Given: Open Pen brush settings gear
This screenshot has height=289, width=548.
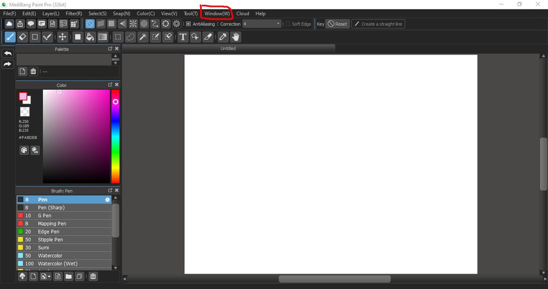Looking at the screenshot, I should pos(107,200).
